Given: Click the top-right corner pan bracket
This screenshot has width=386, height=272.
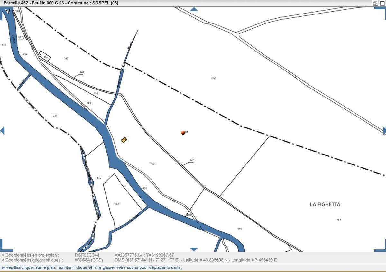Looking at the screenshot, I should 381,12.
